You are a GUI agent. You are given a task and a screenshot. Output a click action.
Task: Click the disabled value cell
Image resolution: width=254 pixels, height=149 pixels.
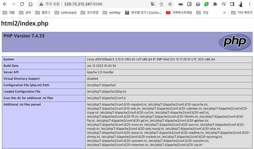pyautogui.click(x=92, y=79)
